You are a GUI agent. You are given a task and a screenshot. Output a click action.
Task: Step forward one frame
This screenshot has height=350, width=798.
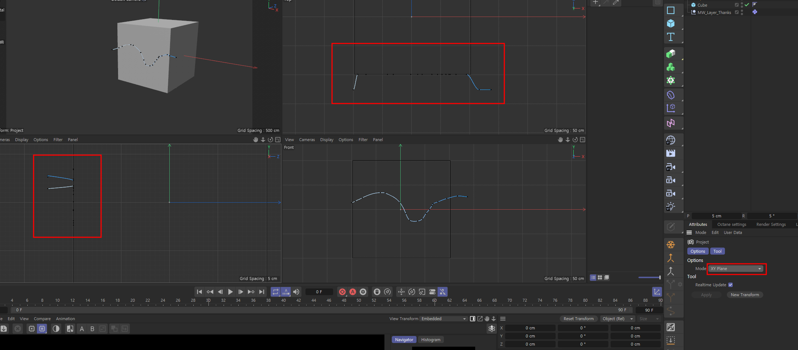pos(241,292)
